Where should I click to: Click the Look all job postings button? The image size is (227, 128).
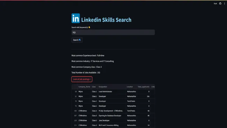(x=82, y=79)
